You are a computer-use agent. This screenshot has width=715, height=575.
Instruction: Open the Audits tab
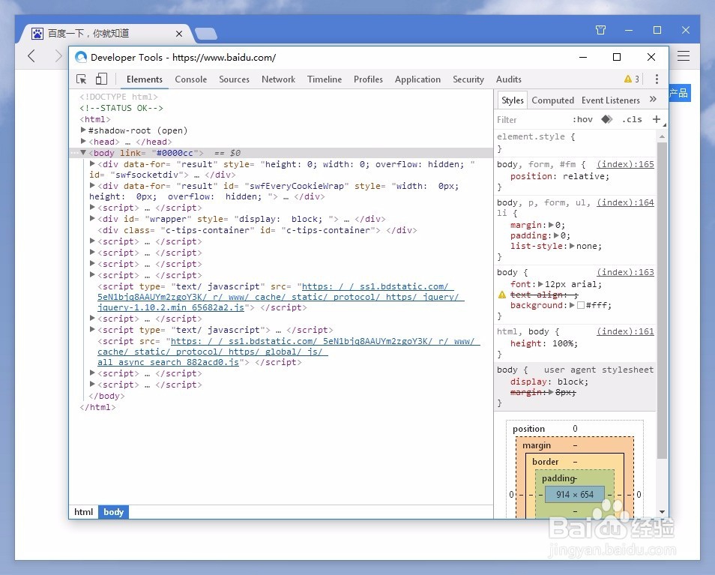coord(508,79)
